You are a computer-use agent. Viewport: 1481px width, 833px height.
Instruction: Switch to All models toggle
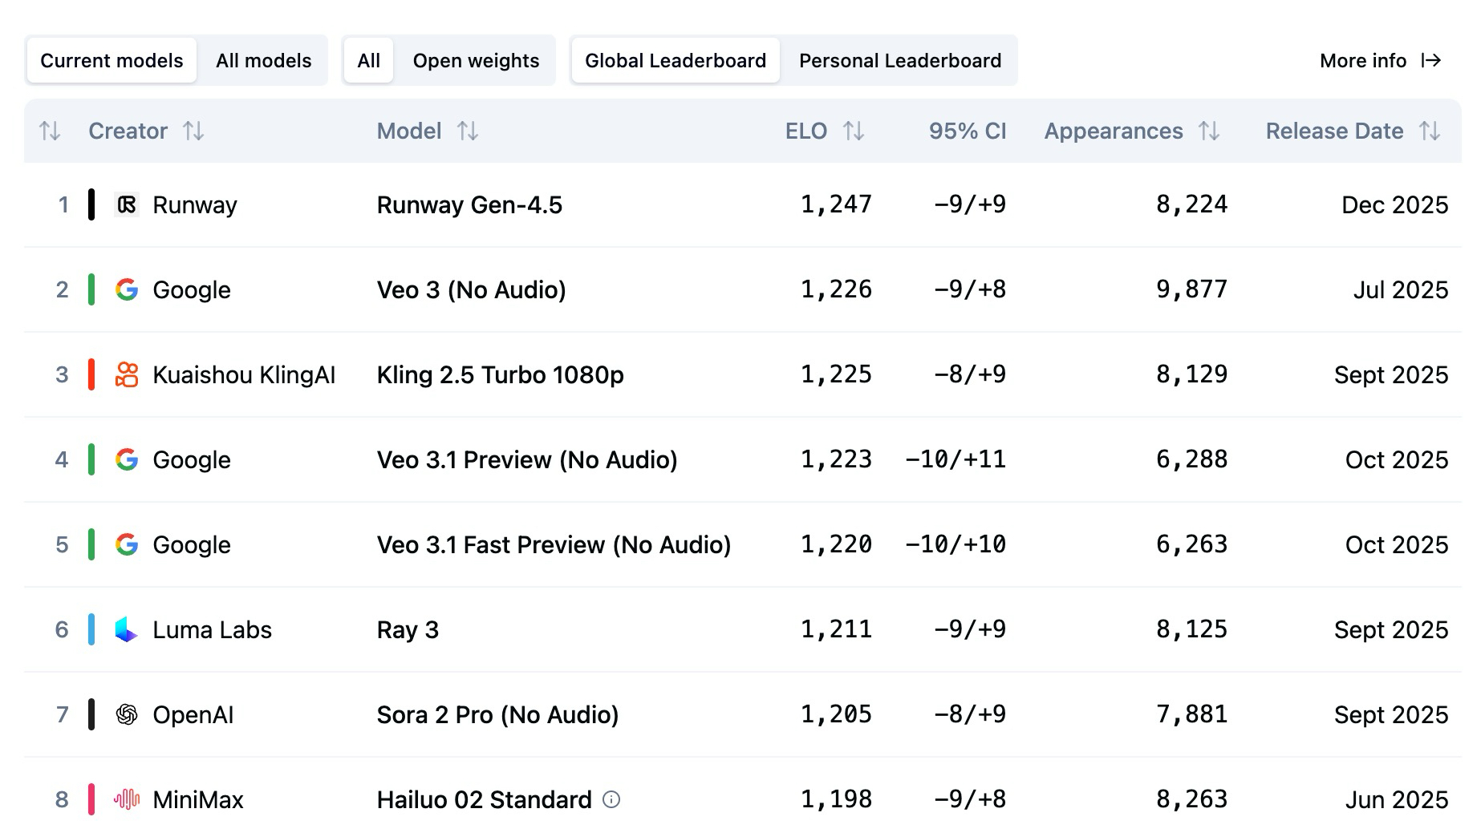point(263,61)
